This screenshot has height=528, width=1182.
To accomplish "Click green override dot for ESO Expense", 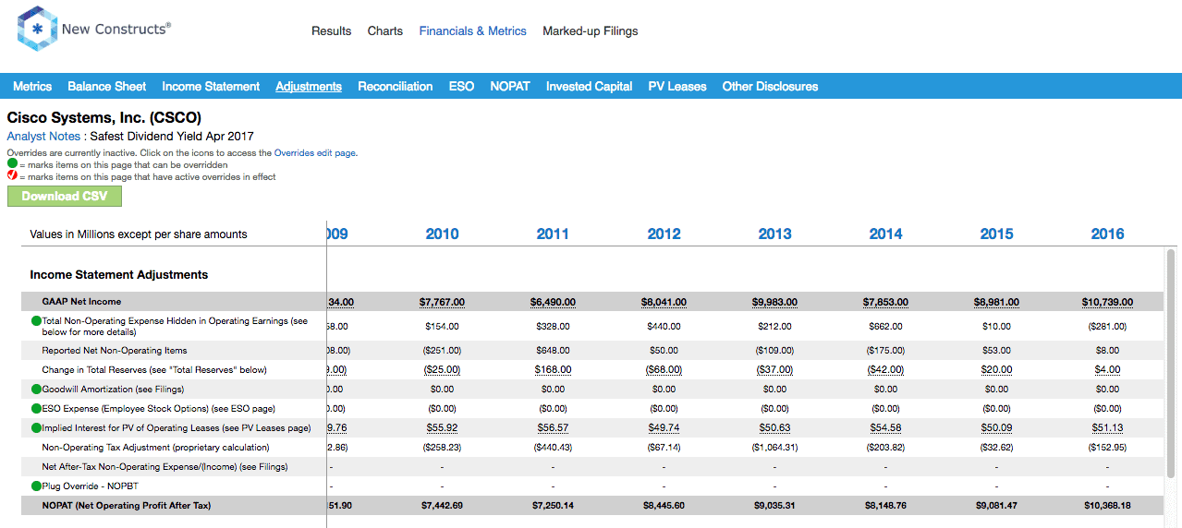I will point(36,408).
